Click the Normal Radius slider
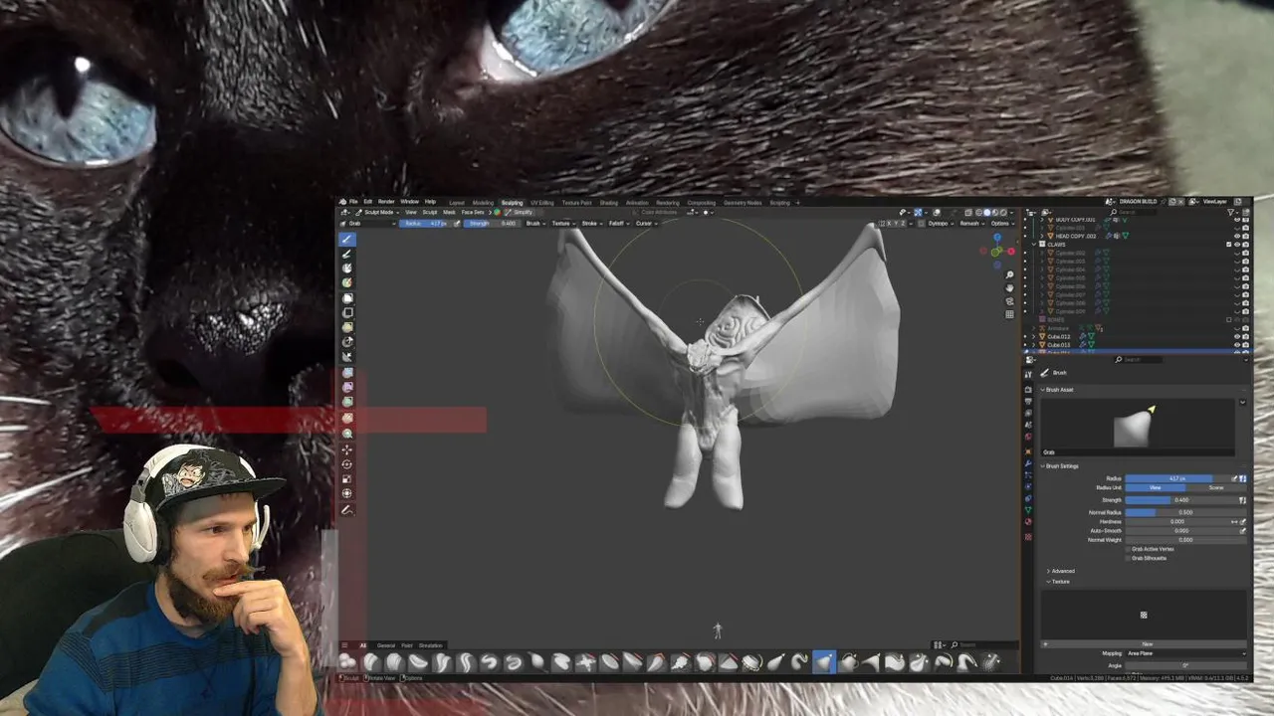1274x716 pixels. [x=1185, y=512]
